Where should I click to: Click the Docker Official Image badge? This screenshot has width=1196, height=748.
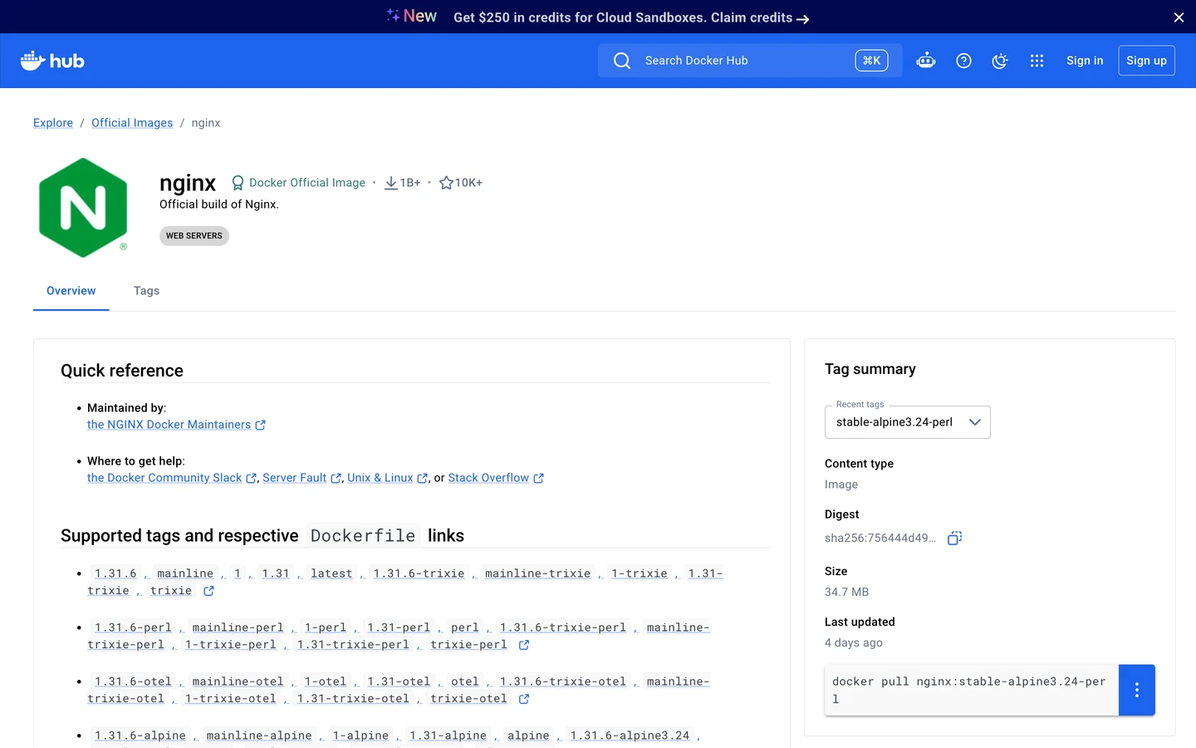[298, 183]
